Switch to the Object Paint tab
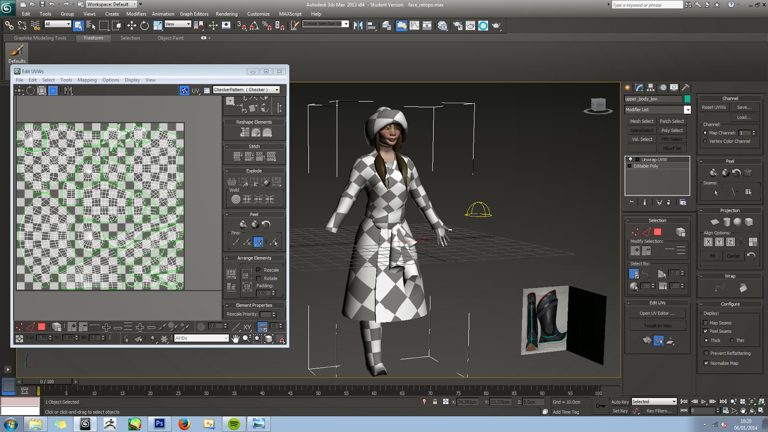The width and height of the screenshot is (768, 432). [170, 38]
